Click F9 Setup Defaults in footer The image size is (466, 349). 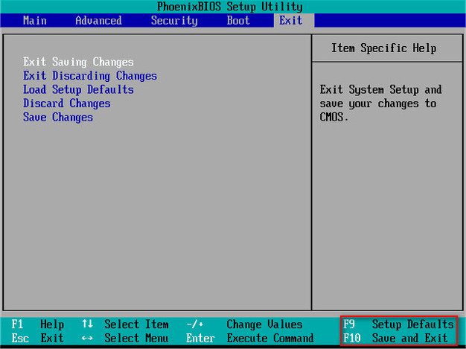coord(398,324)
